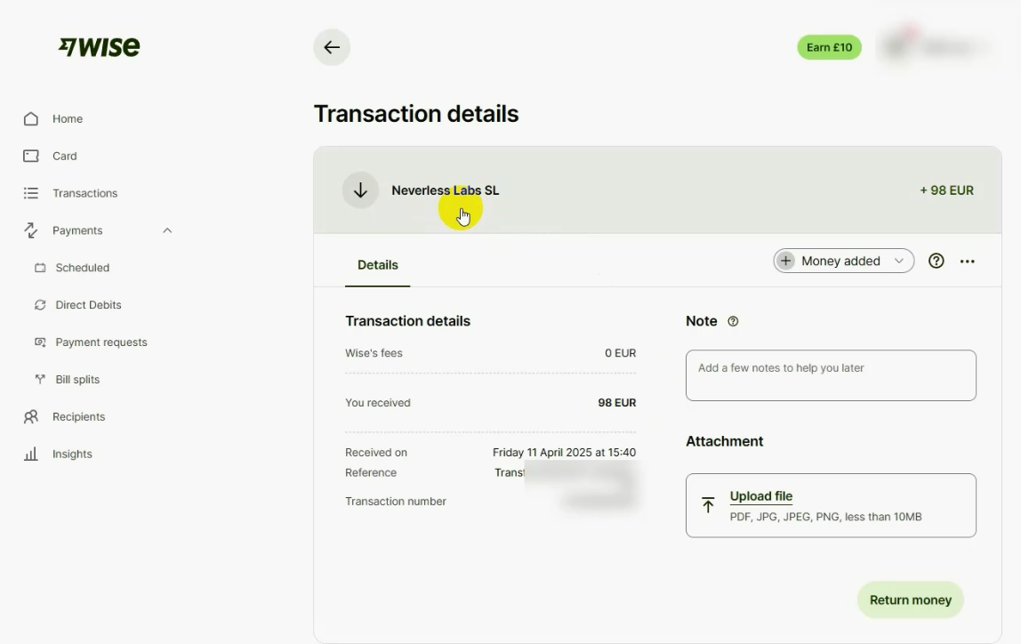1021x644 pixels.
Task: Open Insights in the sidebar
Action: click(72, 454)
